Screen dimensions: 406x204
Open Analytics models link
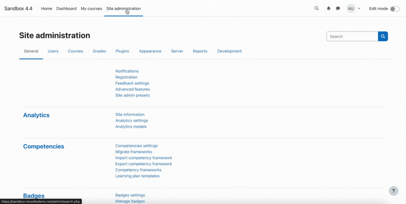click(131, 126)
